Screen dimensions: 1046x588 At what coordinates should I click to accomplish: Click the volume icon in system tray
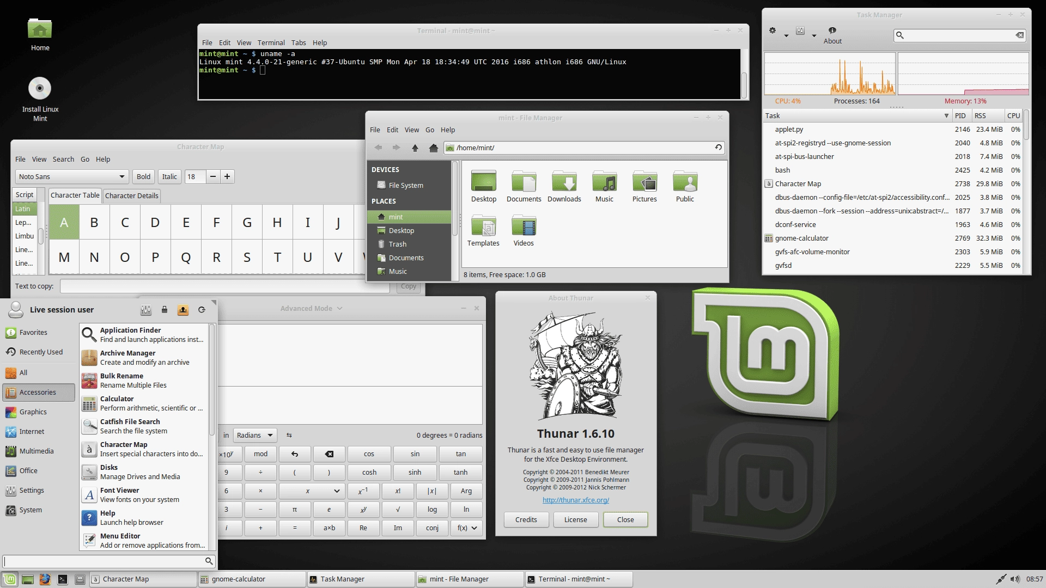(1014, 579)
